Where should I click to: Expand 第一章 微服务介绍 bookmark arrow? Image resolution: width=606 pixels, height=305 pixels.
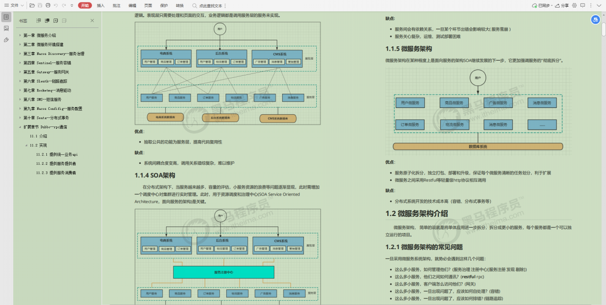[20, 36]
